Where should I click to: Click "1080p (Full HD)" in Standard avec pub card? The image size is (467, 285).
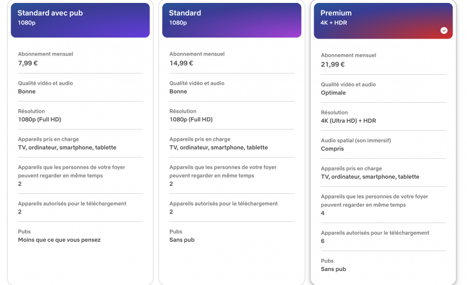[x=39, y=119]
